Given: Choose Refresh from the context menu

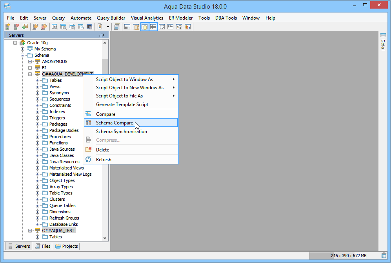Looking at the screenshot, I should tap(131, 160).
